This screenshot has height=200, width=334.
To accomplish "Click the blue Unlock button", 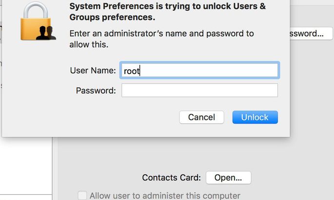I will coord(255,117).
